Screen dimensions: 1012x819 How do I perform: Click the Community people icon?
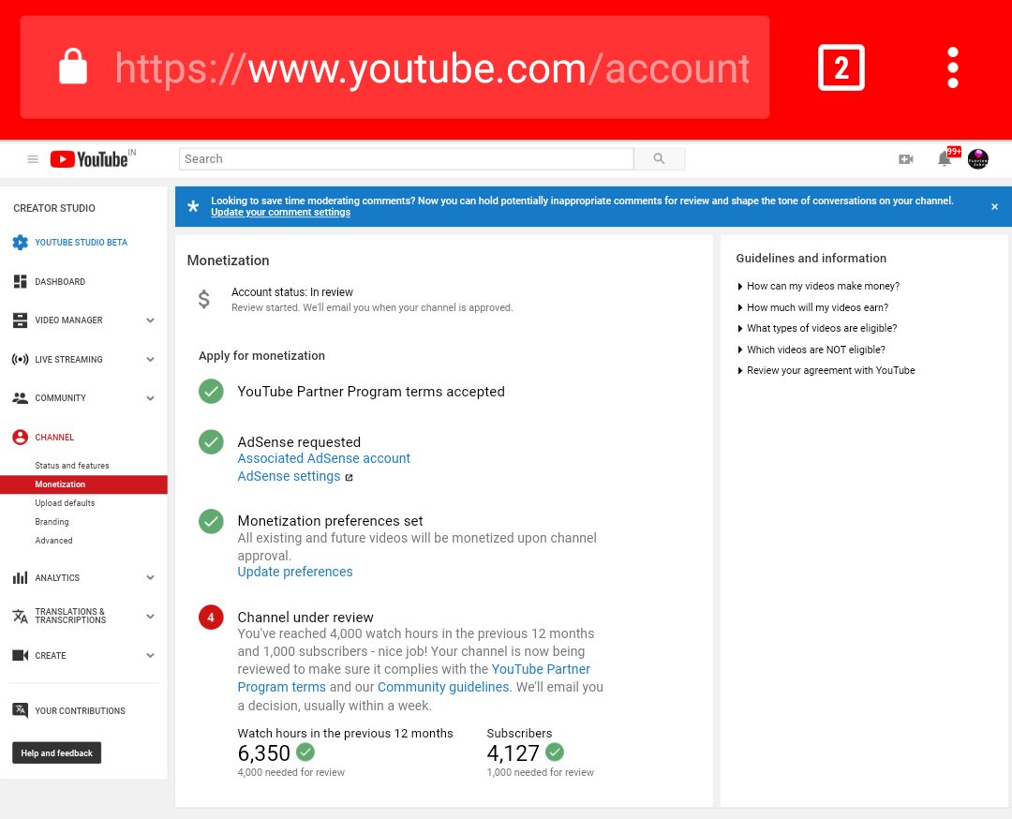tap(20, 398)
